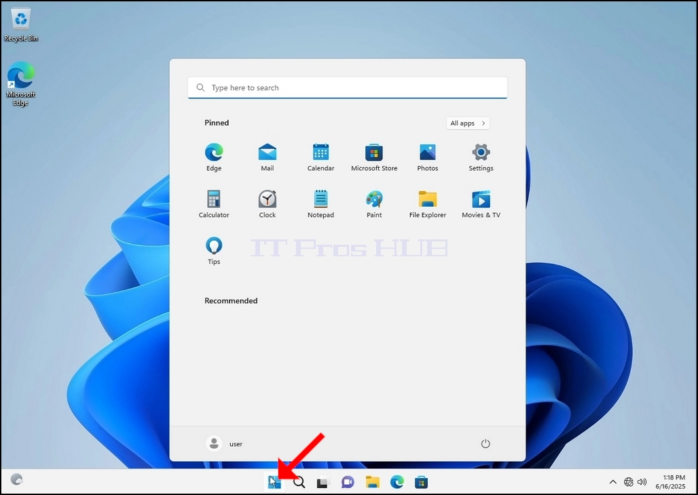The height and width of the screenshot is (495, 698).
Task: Select the Recycle Bin desktop icon
Action: pyautogui.click(x=20, y=25)
